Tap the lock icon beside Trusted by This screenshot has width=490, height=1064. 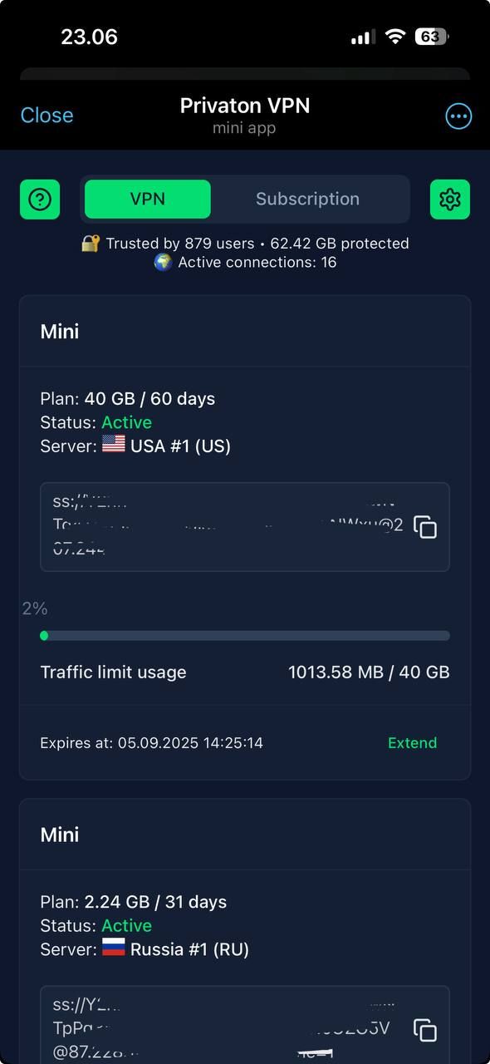91,244
